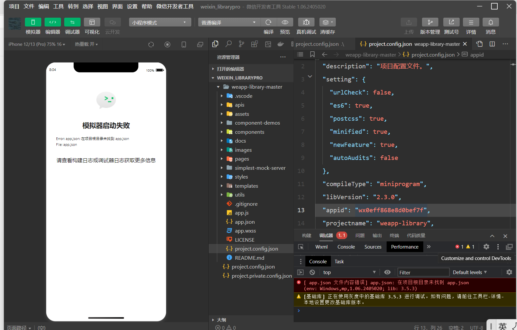Open the search icon in the editor sidebar
Screen dimensions: 517x330
(x=228, y=44)
